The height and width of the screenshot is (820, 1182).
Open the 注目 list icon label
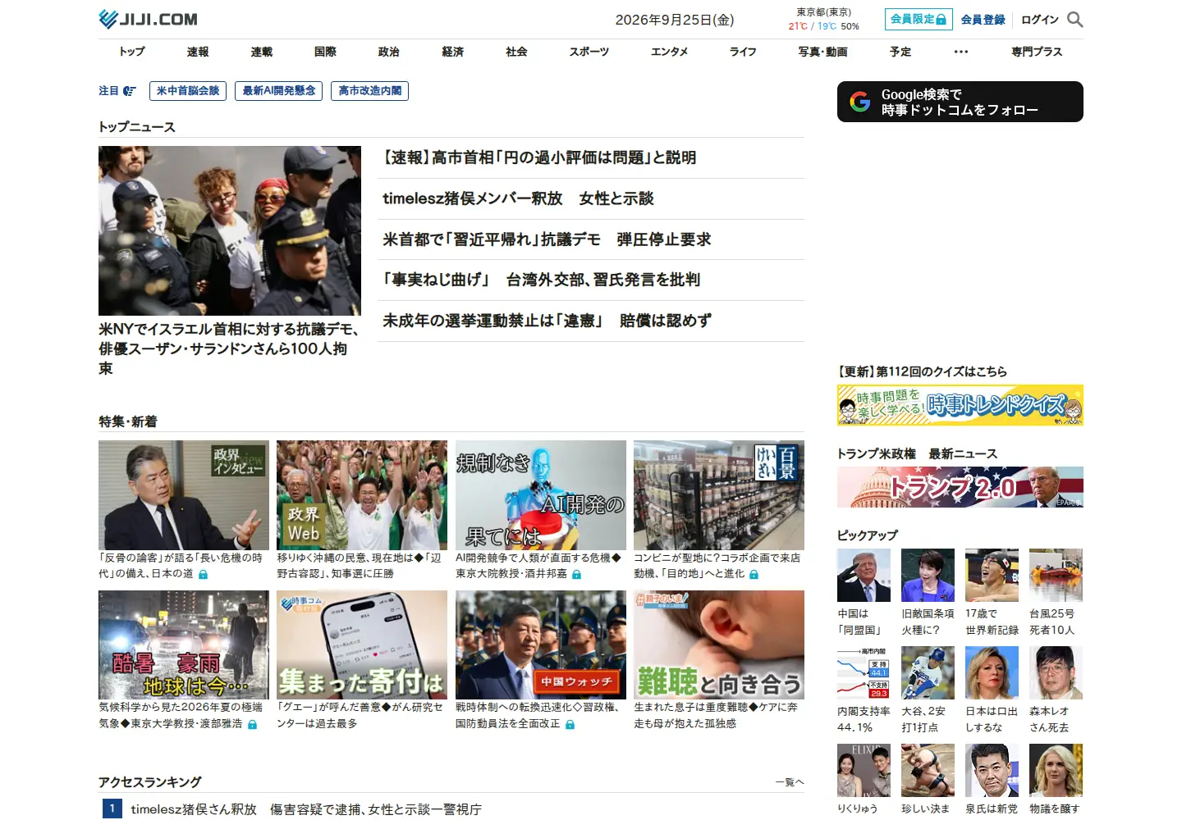[x=117, y=91]
